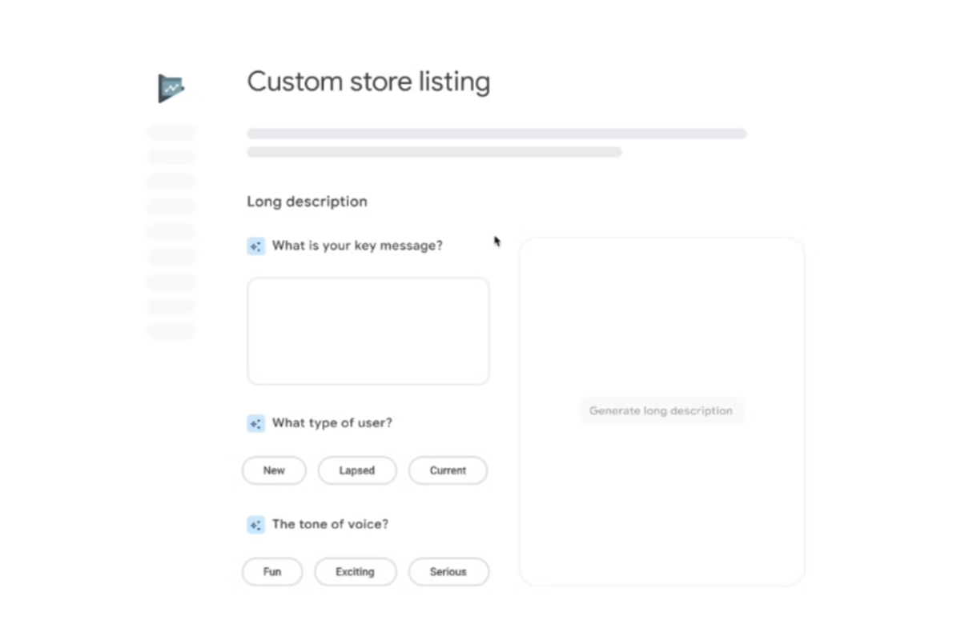Select the New user type chip
The height and width of the screenshot is (640, 961).
(x=274, y=470)
